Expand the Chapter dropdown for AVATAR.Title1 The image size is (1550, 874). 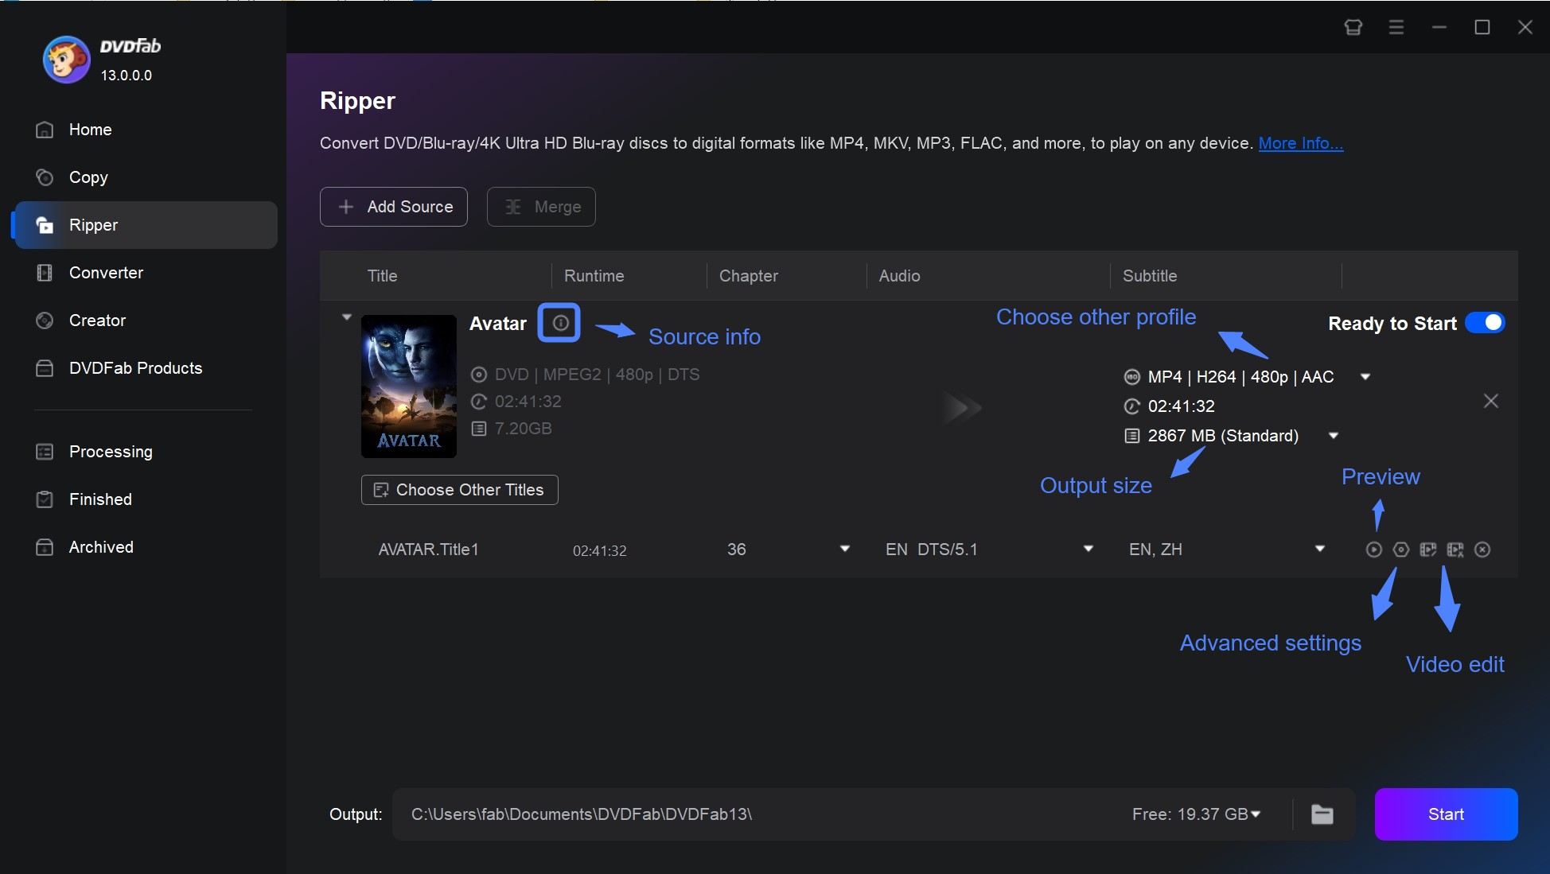tap(844, 548)
